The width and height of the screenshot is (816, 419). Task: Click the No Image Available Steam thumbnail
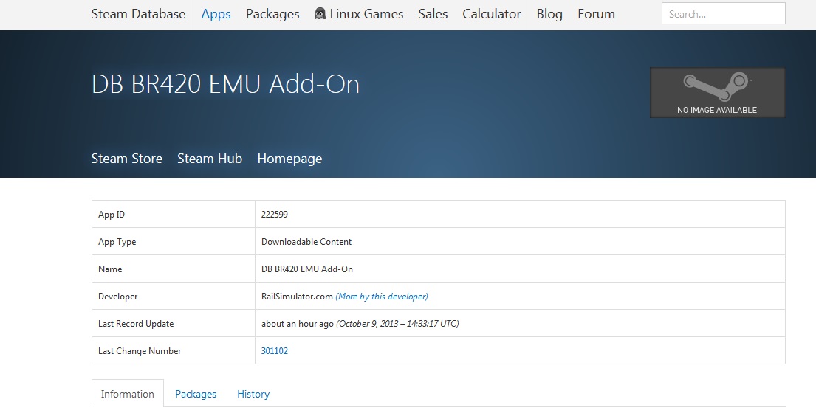(717, 93)
